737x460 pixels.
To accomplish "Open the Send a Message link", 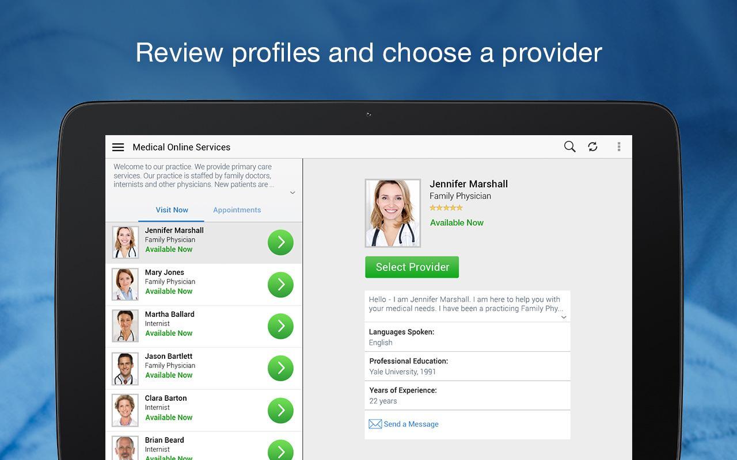I will [411, 424].
